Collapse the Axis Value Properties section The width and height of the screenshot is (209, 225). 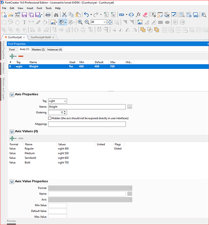coord(12,182)
